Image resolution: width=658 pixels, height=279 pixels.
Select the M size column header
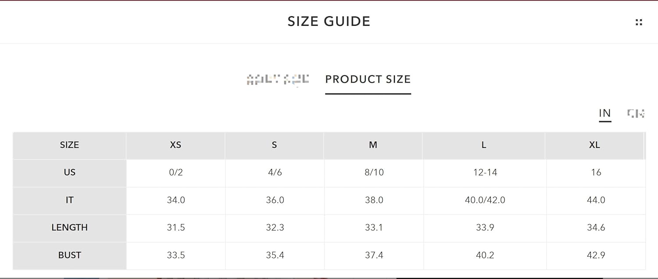(373, 145)
